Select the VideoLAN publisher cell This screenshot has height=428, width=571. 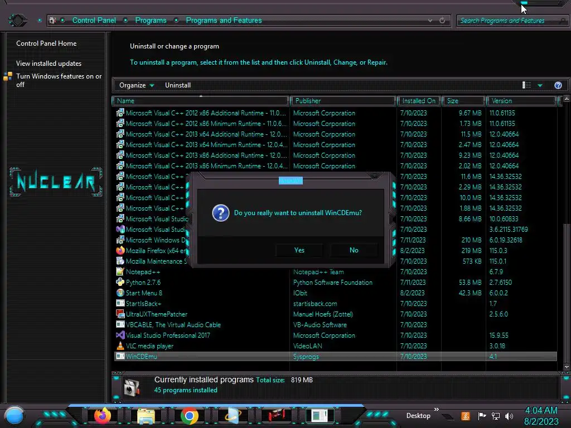pyautogui.click(x=307, y=346)
